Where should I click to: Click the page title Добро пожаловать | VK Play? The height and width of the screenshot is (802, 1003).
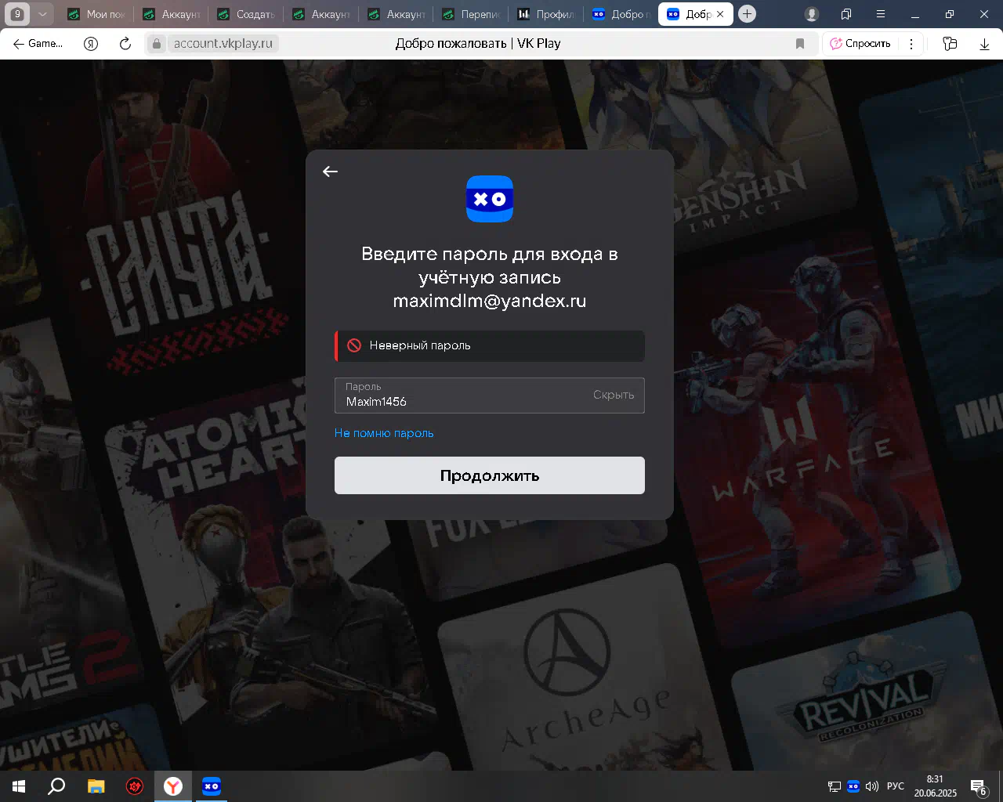(478, 44)
